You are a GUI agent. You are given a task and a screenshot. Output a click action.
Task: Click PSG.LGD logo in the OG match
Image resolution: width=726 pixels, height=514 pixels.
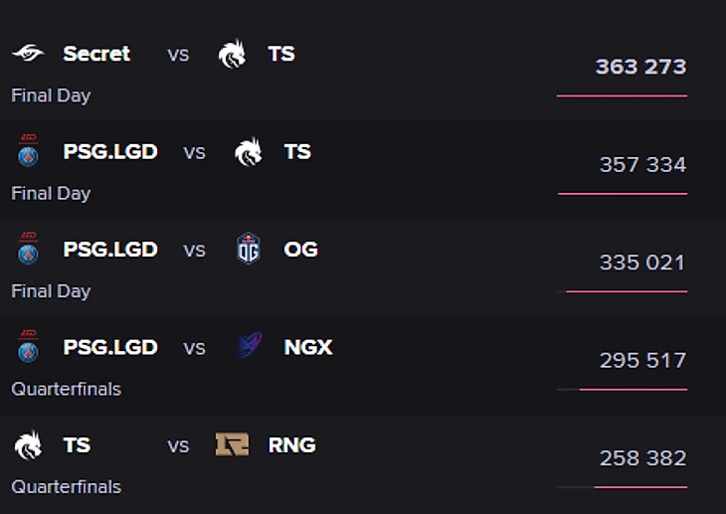[x=28, y=249]
